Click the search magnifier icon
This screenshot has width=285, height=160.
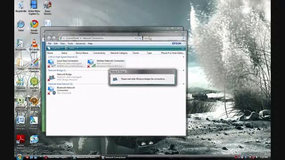pyautogui.click(x=183, y=38)
